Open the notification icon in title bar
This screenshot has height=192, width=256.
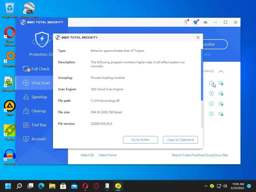coord(186,22)
